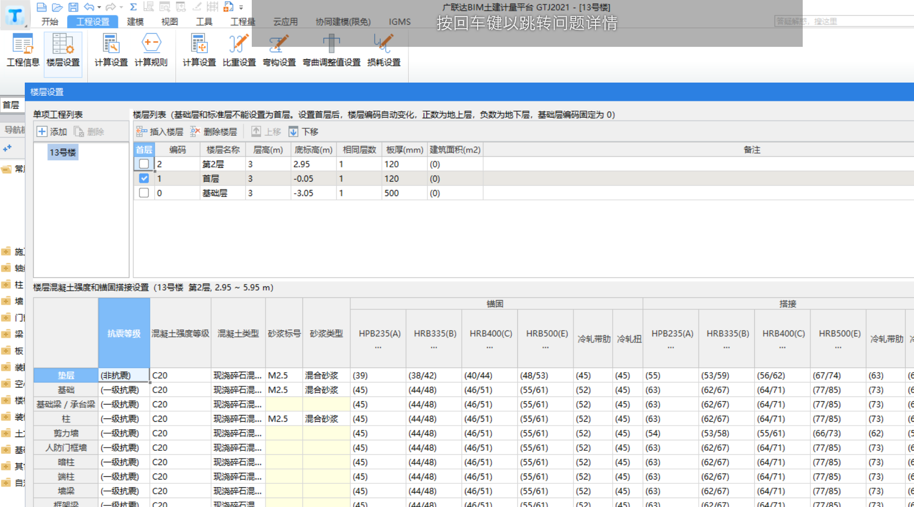Open 弯曲调整值设置 tool
The image size is (914, 507).
click(332, 51)
